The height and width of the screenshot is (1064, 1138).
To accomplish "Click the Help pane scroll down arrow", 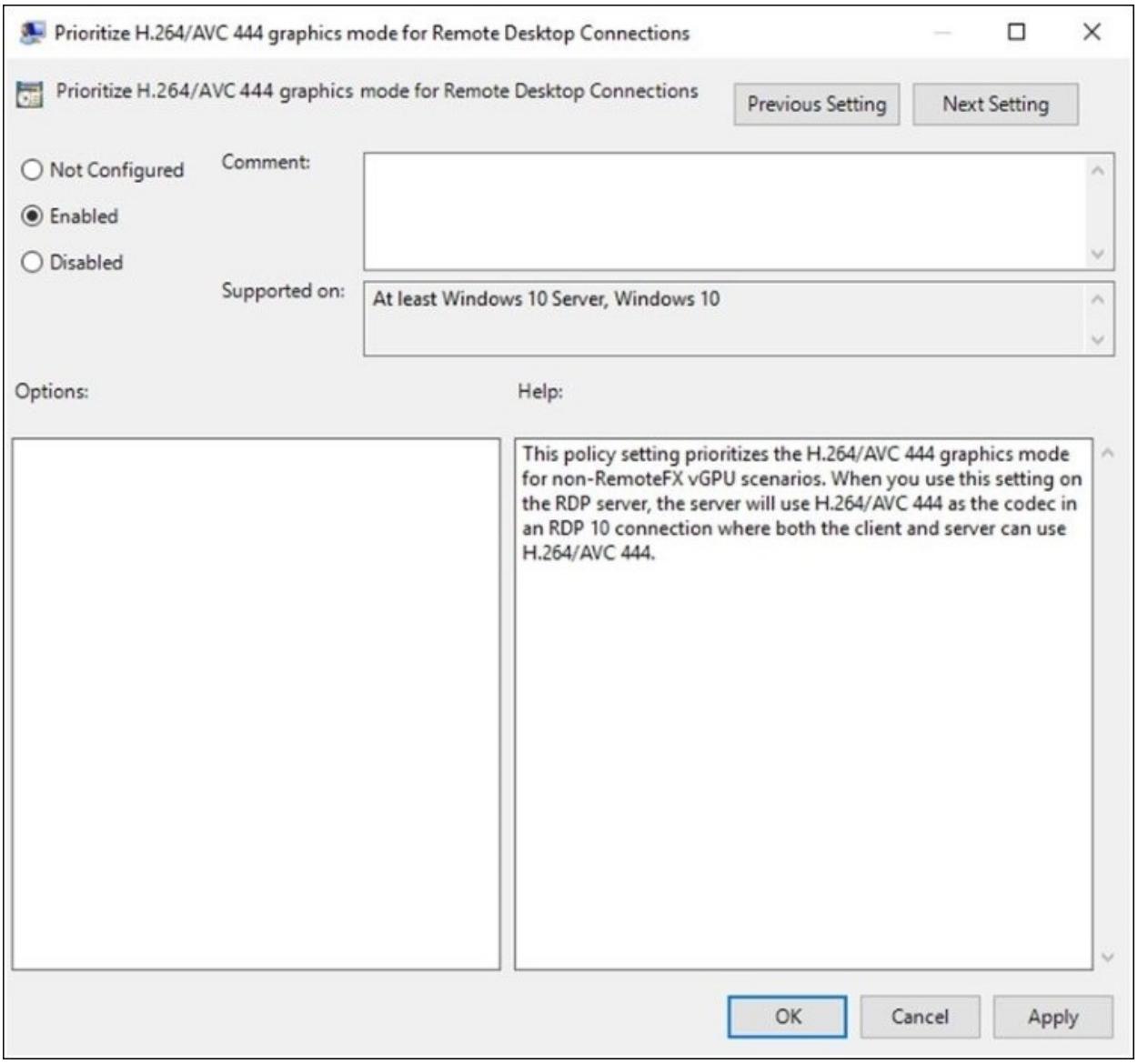I will 1107,957.
